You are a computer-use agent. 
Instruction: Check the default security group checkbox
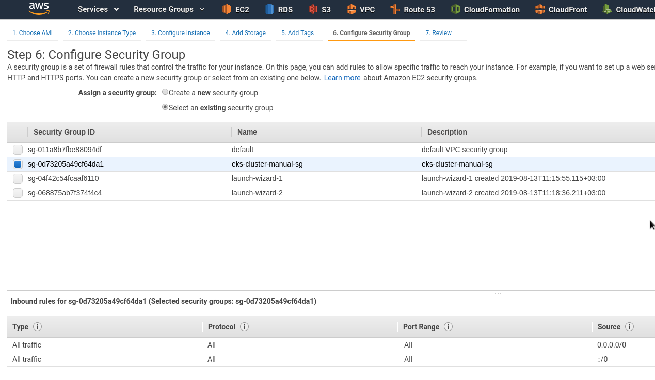(x=18, y=150)
